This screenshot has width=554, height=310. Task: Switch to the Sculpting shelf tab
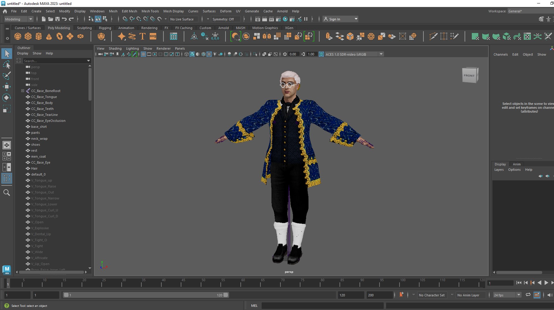[x=84, y=28]
